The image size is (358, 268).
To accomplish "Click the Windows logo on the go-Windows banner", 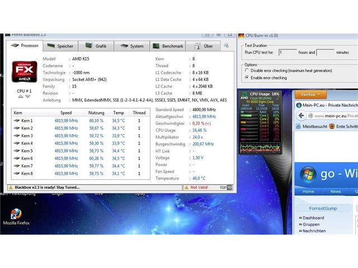I will [308, 174].
